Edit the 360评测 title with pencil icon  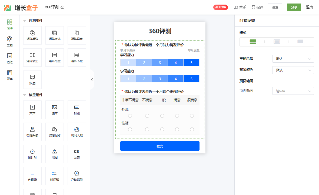click(62, 7)
